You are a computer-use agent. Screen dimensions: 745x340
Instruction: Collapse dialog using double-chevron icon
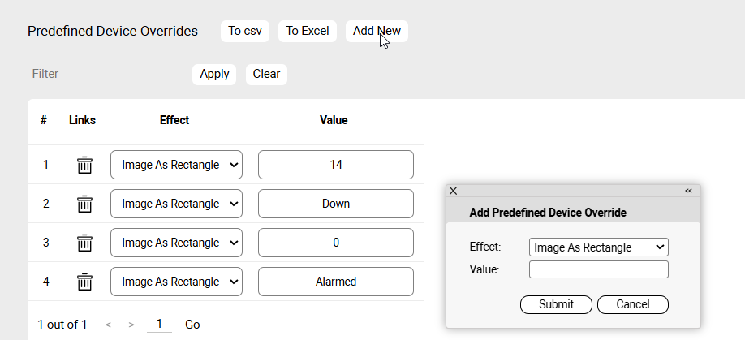688,191
